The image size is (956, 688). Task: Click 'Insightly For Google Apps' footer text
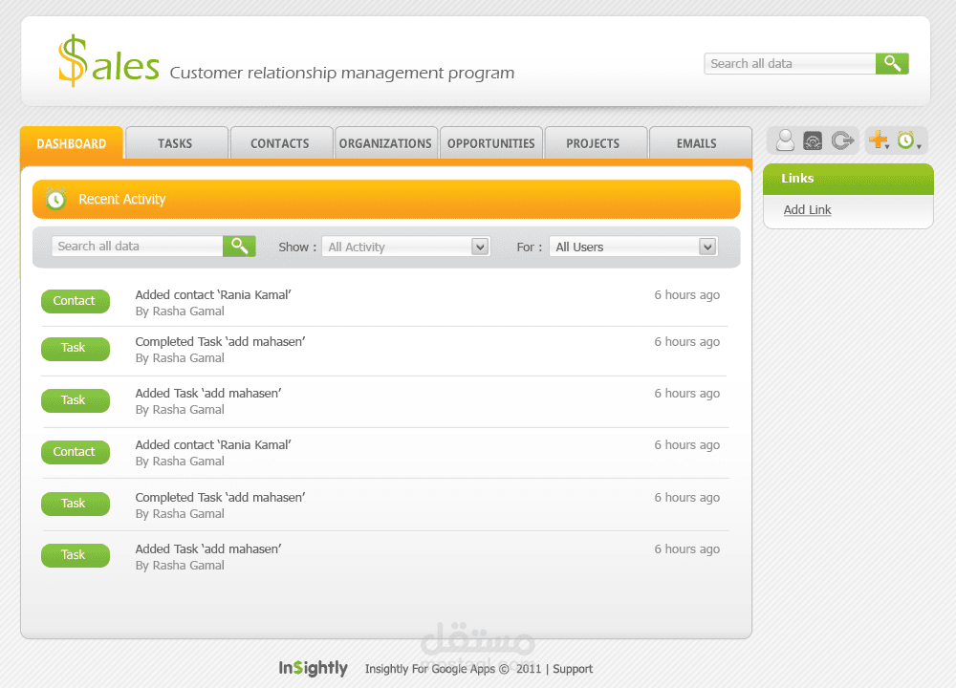click(x=430, y=669)
